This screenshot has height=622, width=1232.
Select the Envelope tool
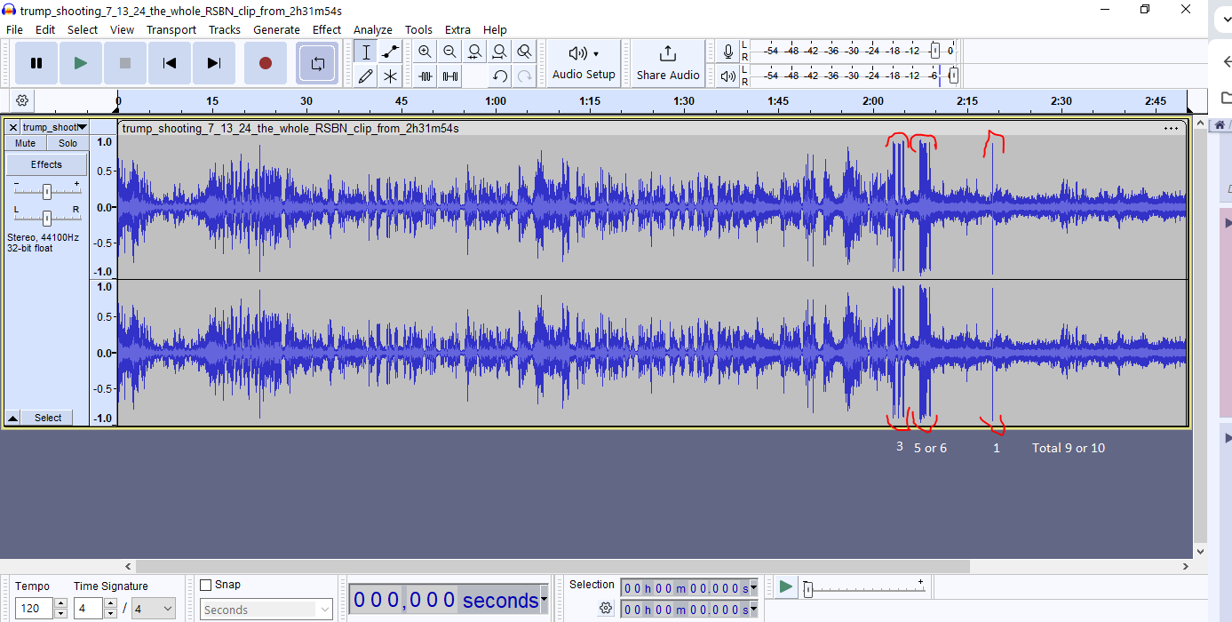point(390,52)
